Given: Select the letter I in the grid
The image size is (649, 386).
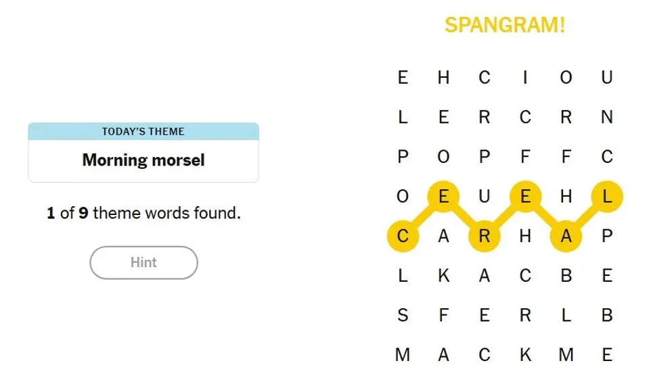Looking at the screenshot, I should click(525, 78).
